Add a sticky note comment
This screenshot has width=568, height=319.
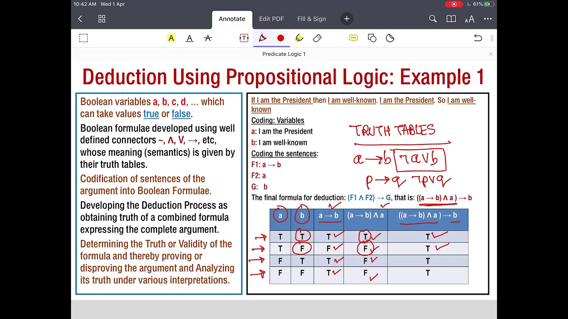(353, 38)
